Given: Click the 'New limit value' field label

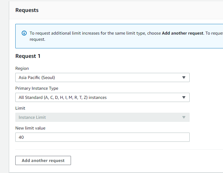Looking at the screenshot, I should 30,128.
